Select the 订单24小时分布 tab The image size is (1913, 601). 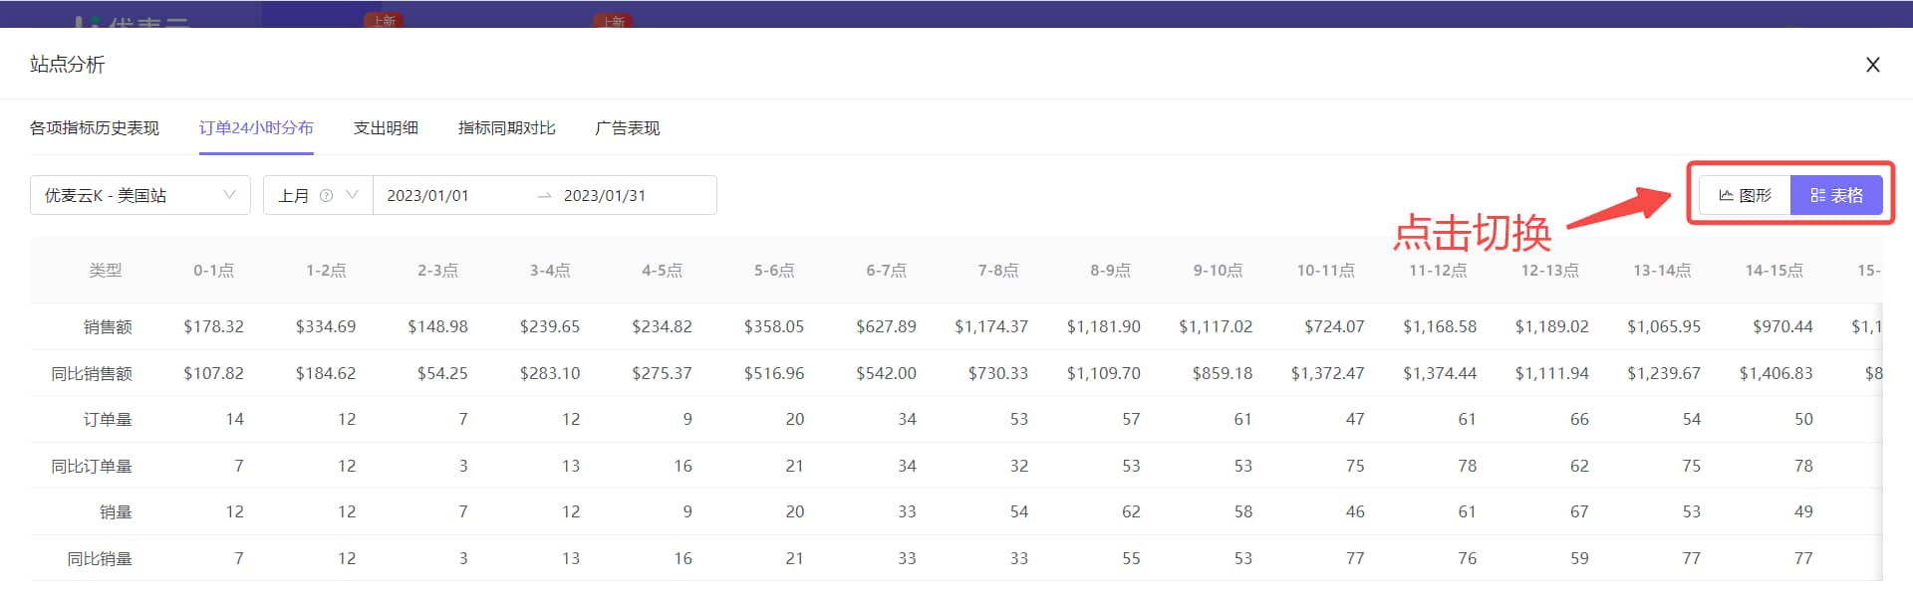(256, 127)
